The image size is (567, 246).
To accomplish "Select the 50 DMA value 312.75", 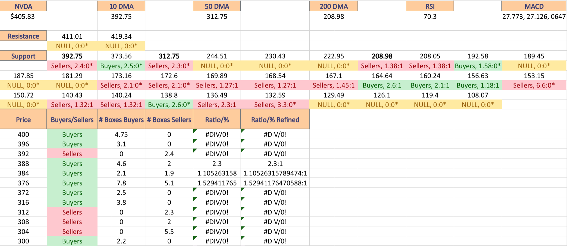I will click(217, 16).
